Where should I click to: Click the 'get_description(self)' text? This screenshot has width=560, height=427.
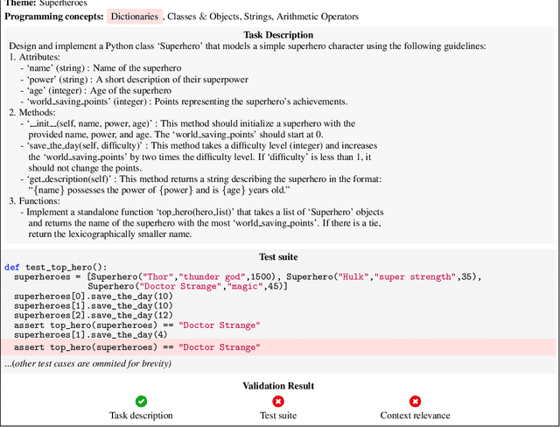[x=69, y=178]
